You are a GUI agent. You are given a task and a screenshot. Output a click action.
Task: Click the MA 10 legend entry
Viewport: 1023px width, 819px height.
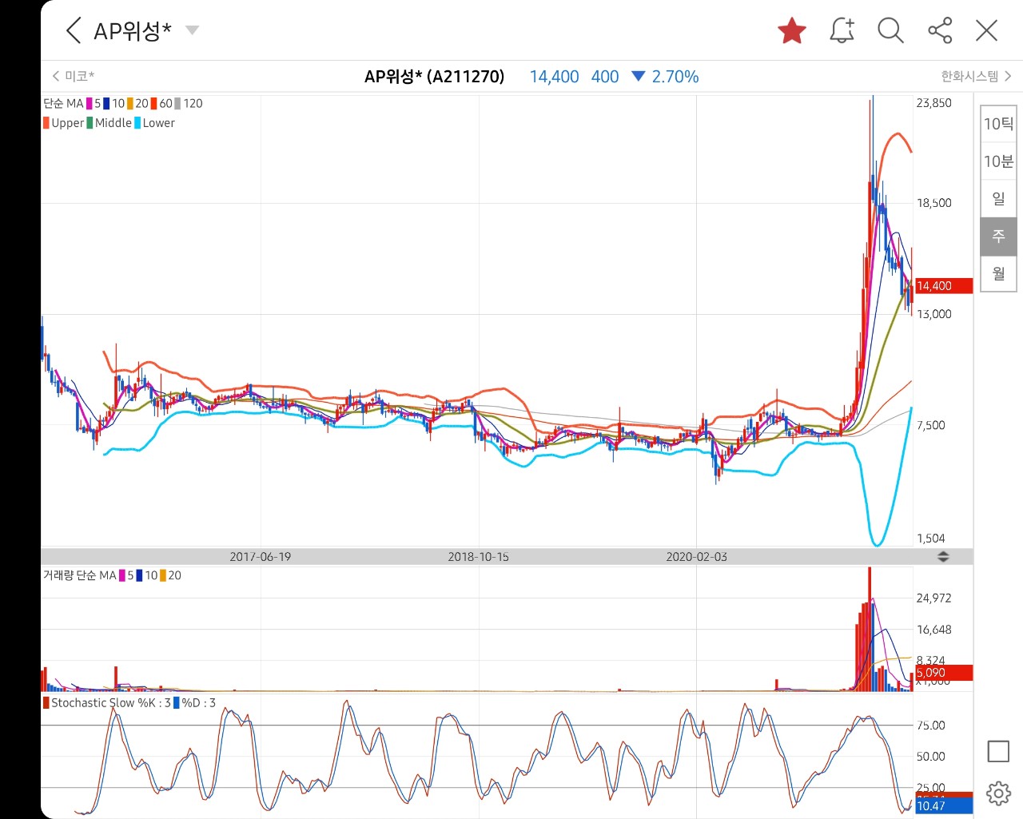coord(113,104)
